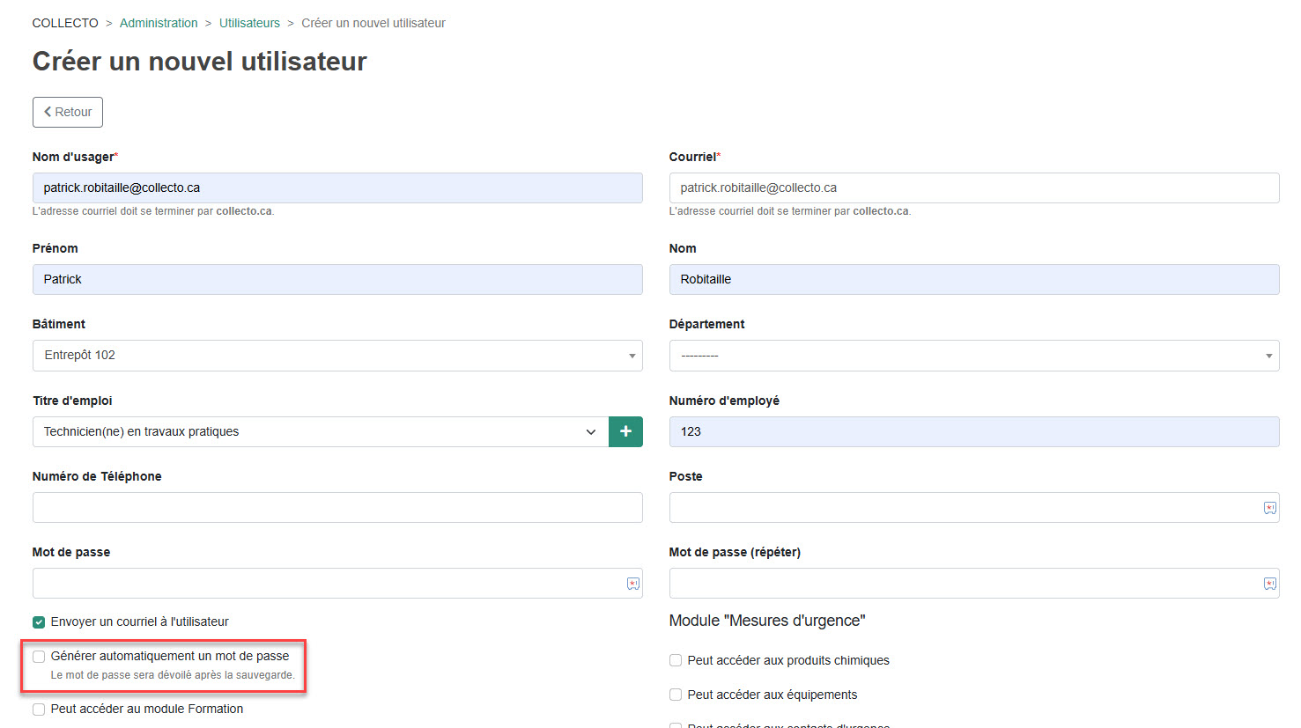Click password manager icon in Mot de passe (répéter) field

tap(1269, 584)
